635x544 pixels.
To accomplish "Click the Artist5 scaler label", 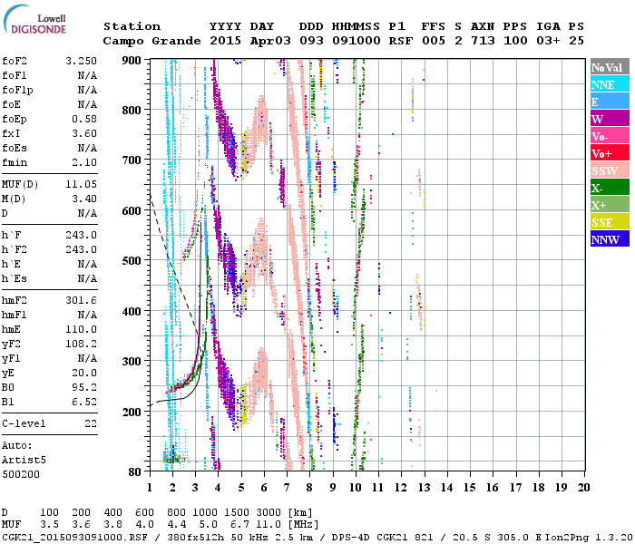I will click(24, 461).
